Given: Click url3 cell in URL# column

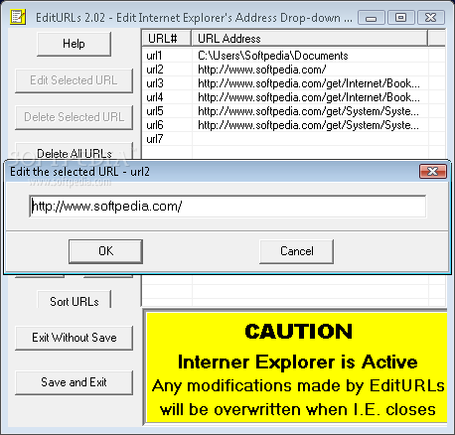Looking at the screenshot, I should coord(155,83).
